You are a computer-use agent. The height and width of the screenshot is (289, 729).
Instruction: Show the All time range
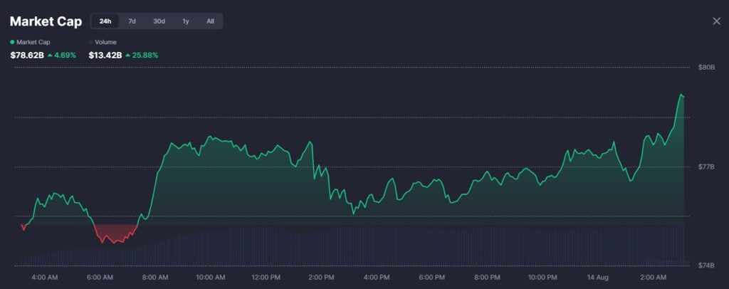(210, 21)
